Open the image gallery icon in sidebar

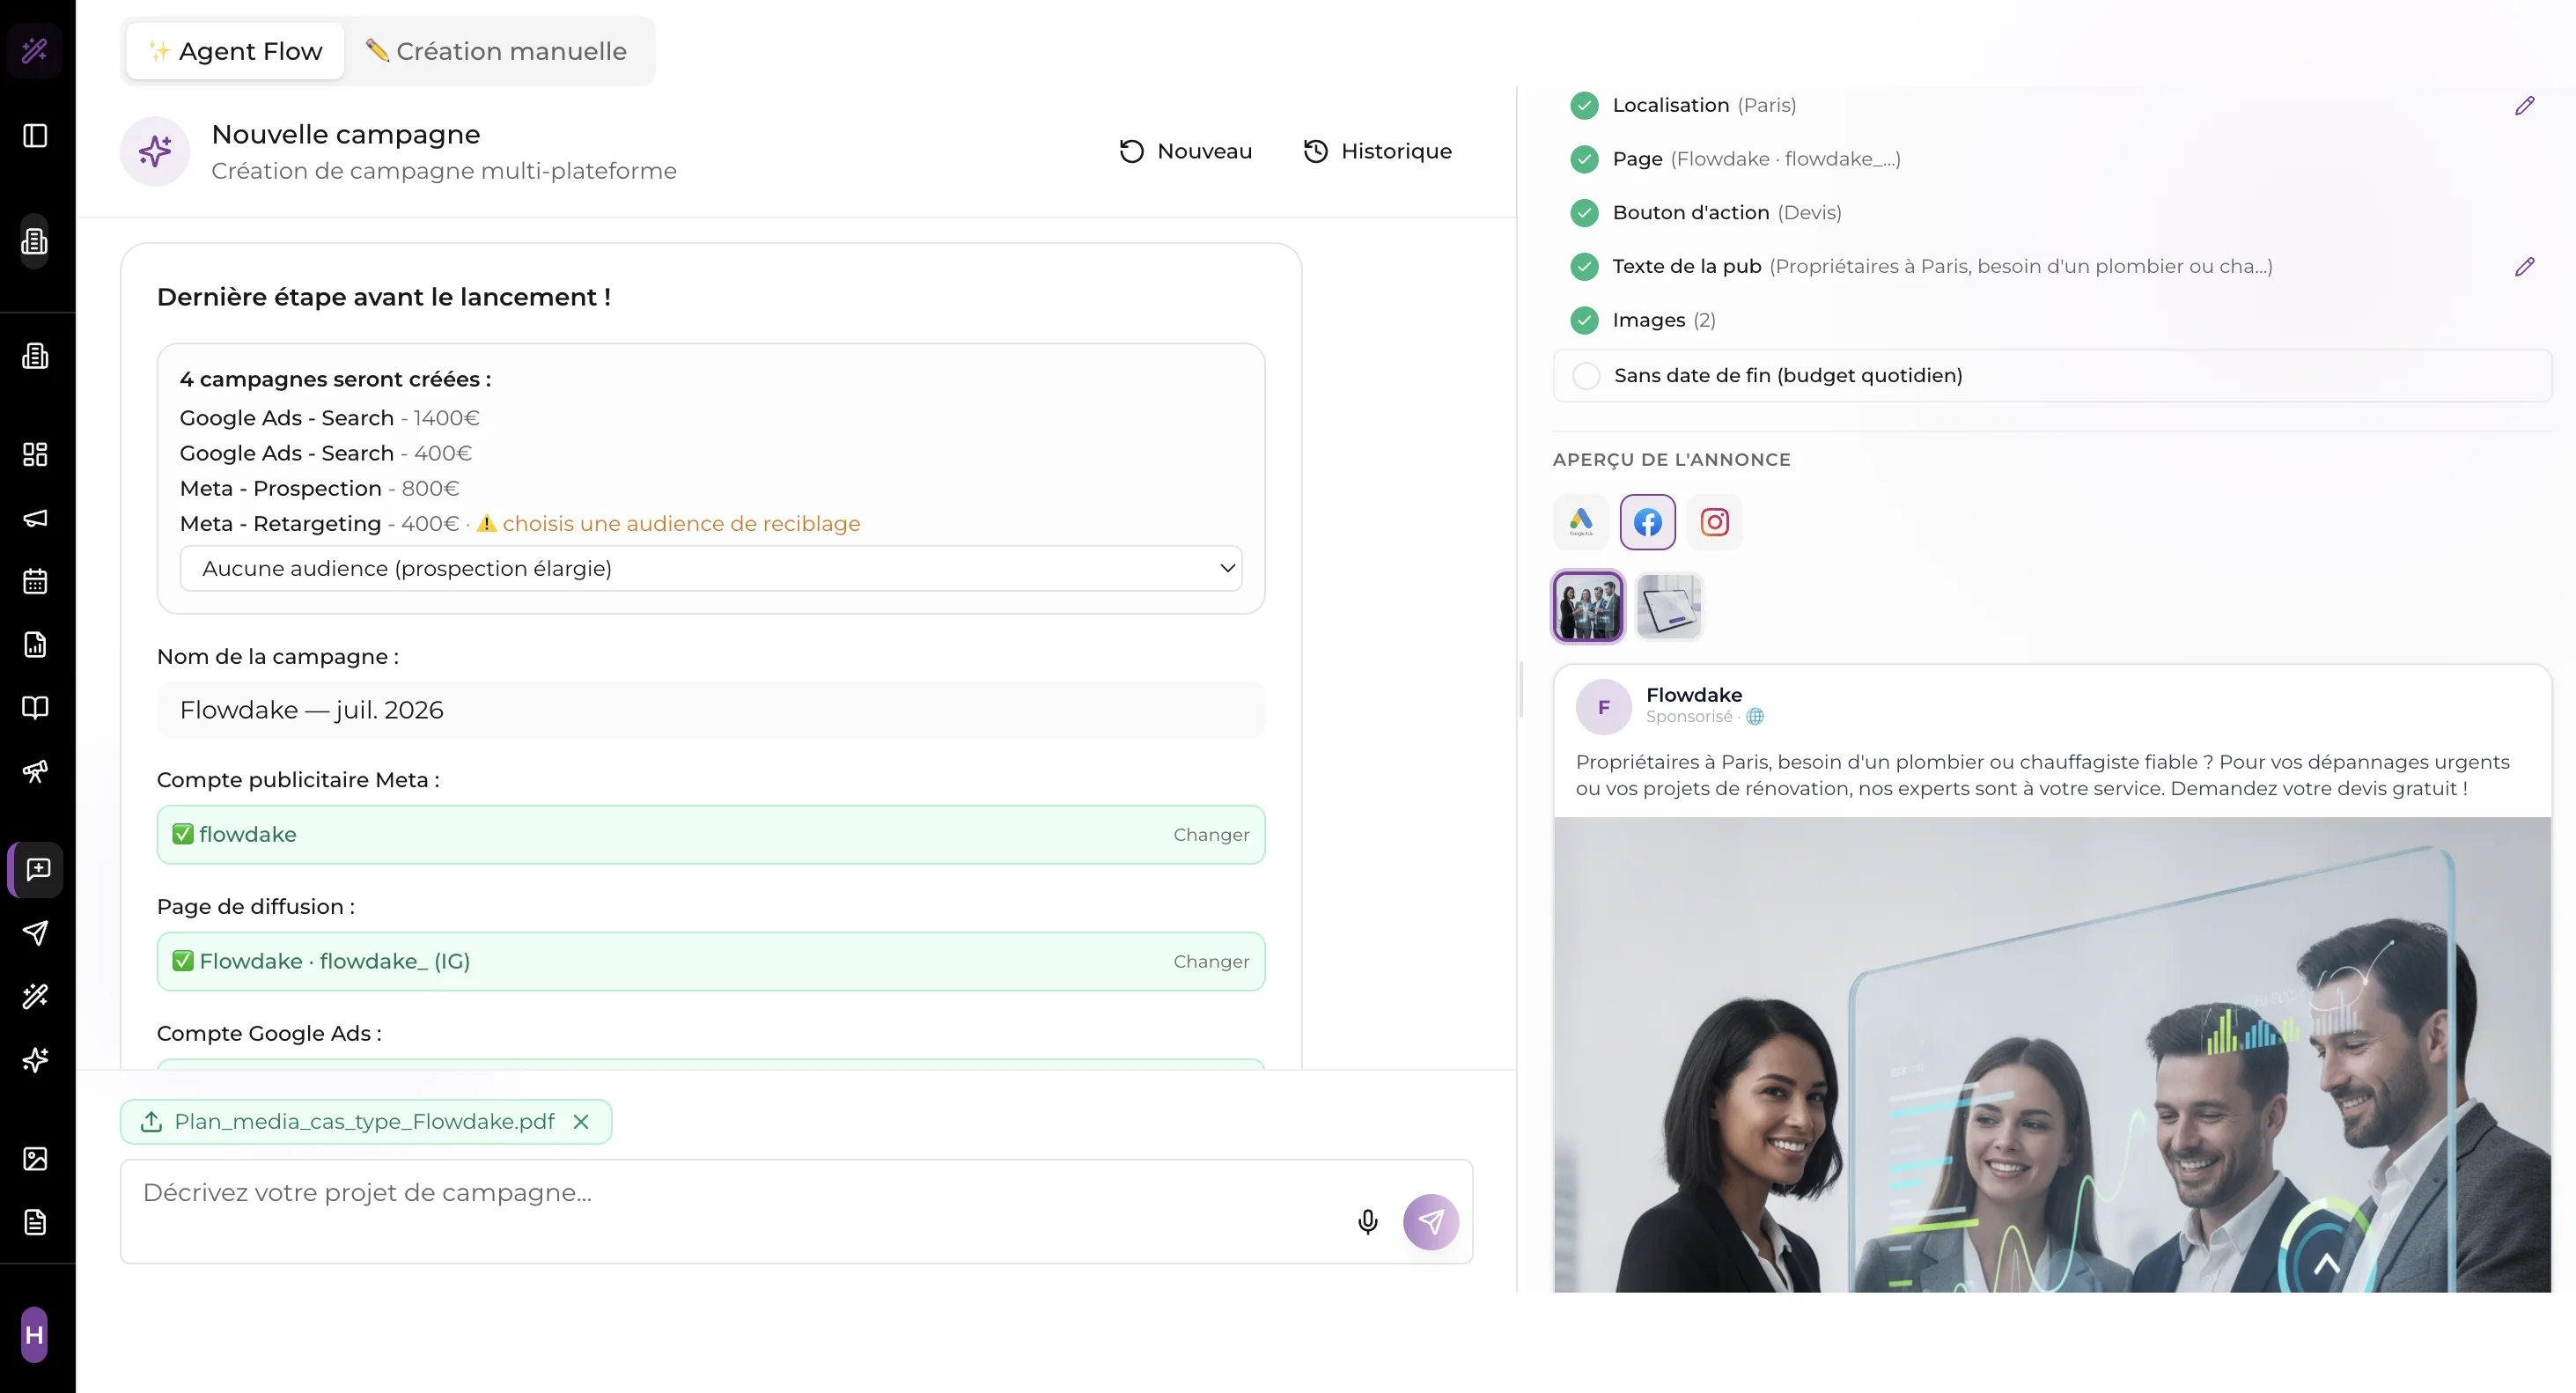click(x=35, y=1159)
